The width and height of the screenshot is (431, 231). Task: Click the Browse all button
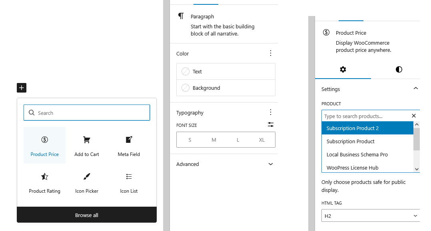86,215
